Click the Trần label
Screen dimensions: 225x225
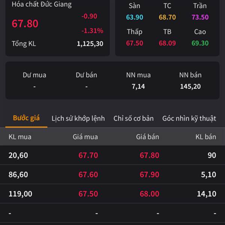(200, 6)
